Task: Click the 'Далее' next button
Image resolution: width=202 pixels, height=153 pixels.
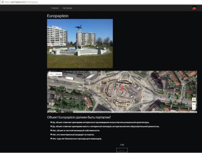Action: [x=122, y=150]
